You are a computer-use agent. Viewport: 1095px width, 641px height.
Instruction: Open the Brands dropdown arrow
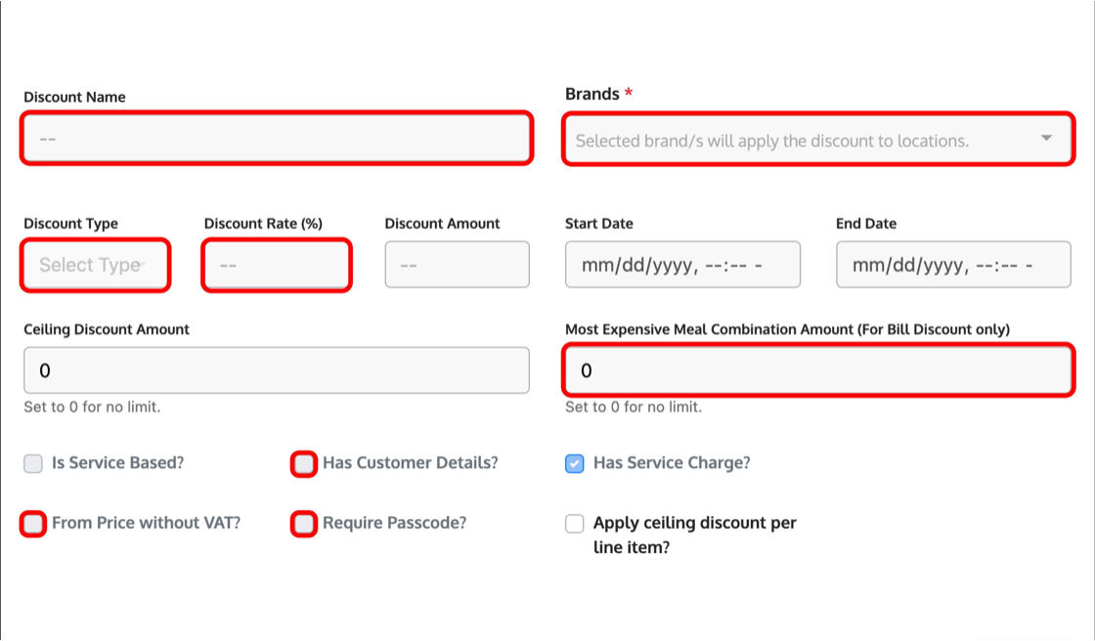point(1046,138)
